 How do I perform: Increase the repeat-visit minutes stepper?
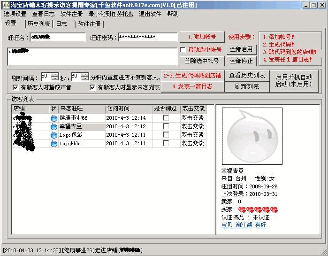pyautogui.click(x=85, y=75)
